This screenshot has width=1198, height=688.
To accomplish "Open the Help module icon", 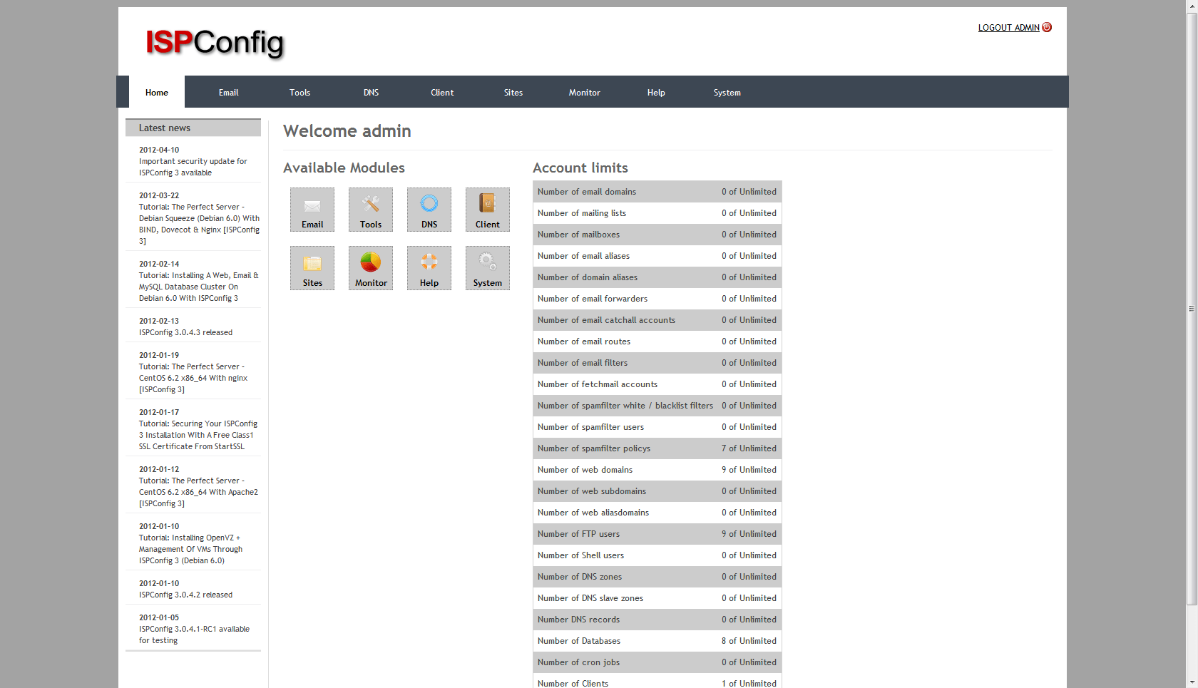I will [429, 268].
